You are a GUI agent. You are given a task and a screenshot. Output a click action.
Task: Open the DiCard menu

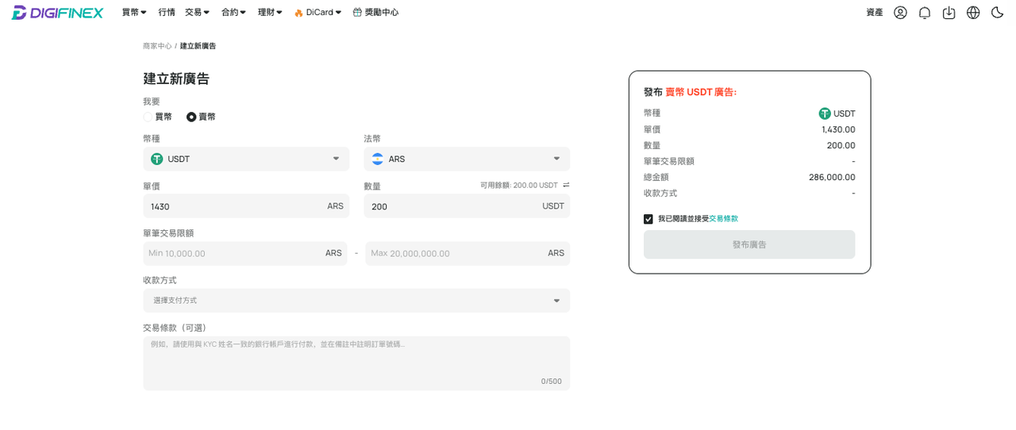317,13
